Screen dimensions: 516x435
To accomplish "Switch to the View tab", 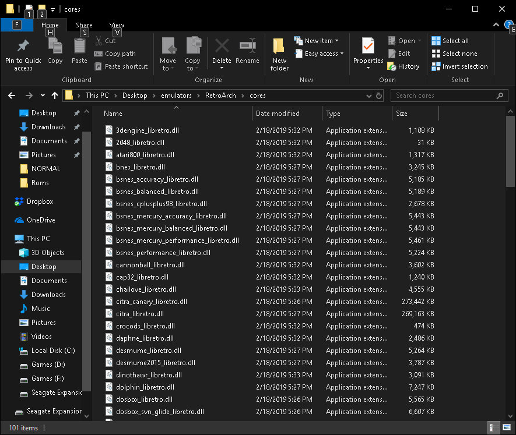I will click(117, 25).
